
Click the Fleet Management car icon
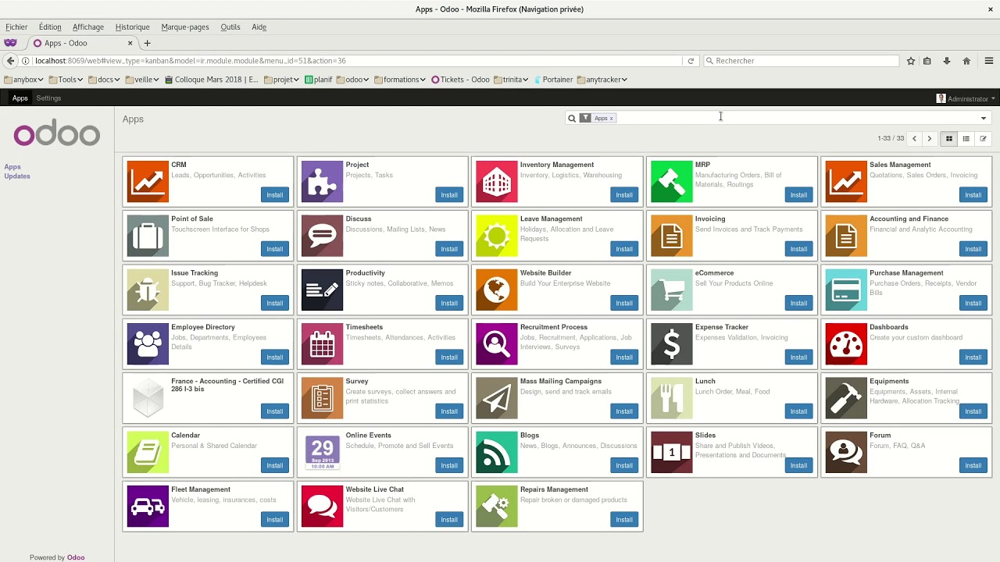pyautogui.click(x=148, y=506)
